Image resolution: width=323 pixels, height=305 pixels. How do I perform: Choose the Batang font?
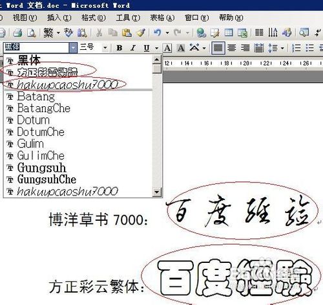point(78,96)
